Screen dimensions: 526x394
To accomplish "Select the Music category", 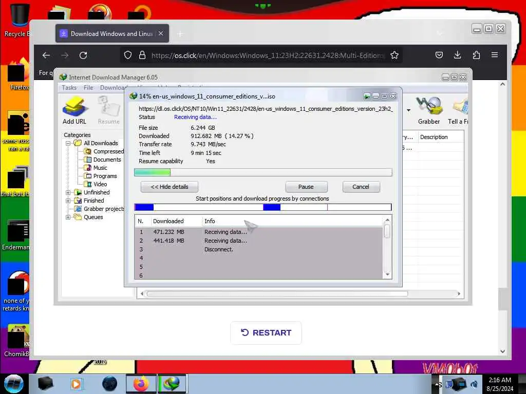I will [96, 168].
